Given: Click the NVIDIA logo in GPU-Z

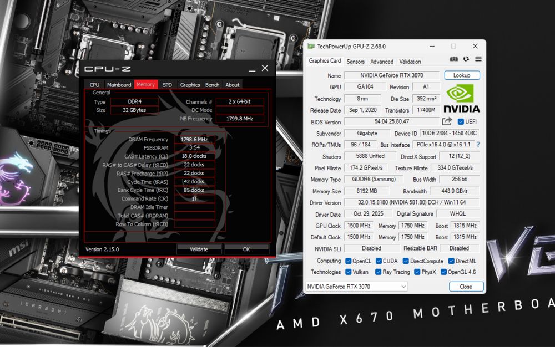Looking at the screenshot, I should coord(462,99).
